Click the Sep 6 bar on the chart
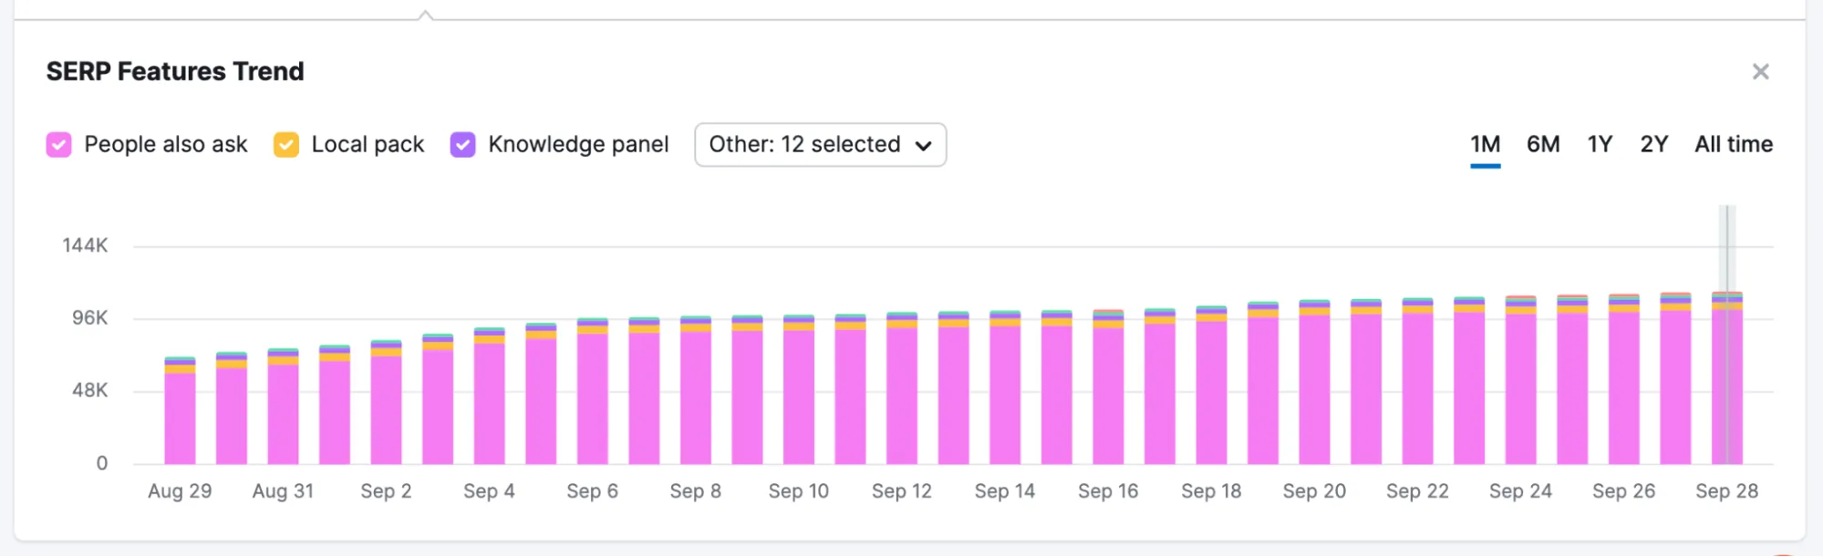This screenshot has height=557, width=1823. point(592,392)
